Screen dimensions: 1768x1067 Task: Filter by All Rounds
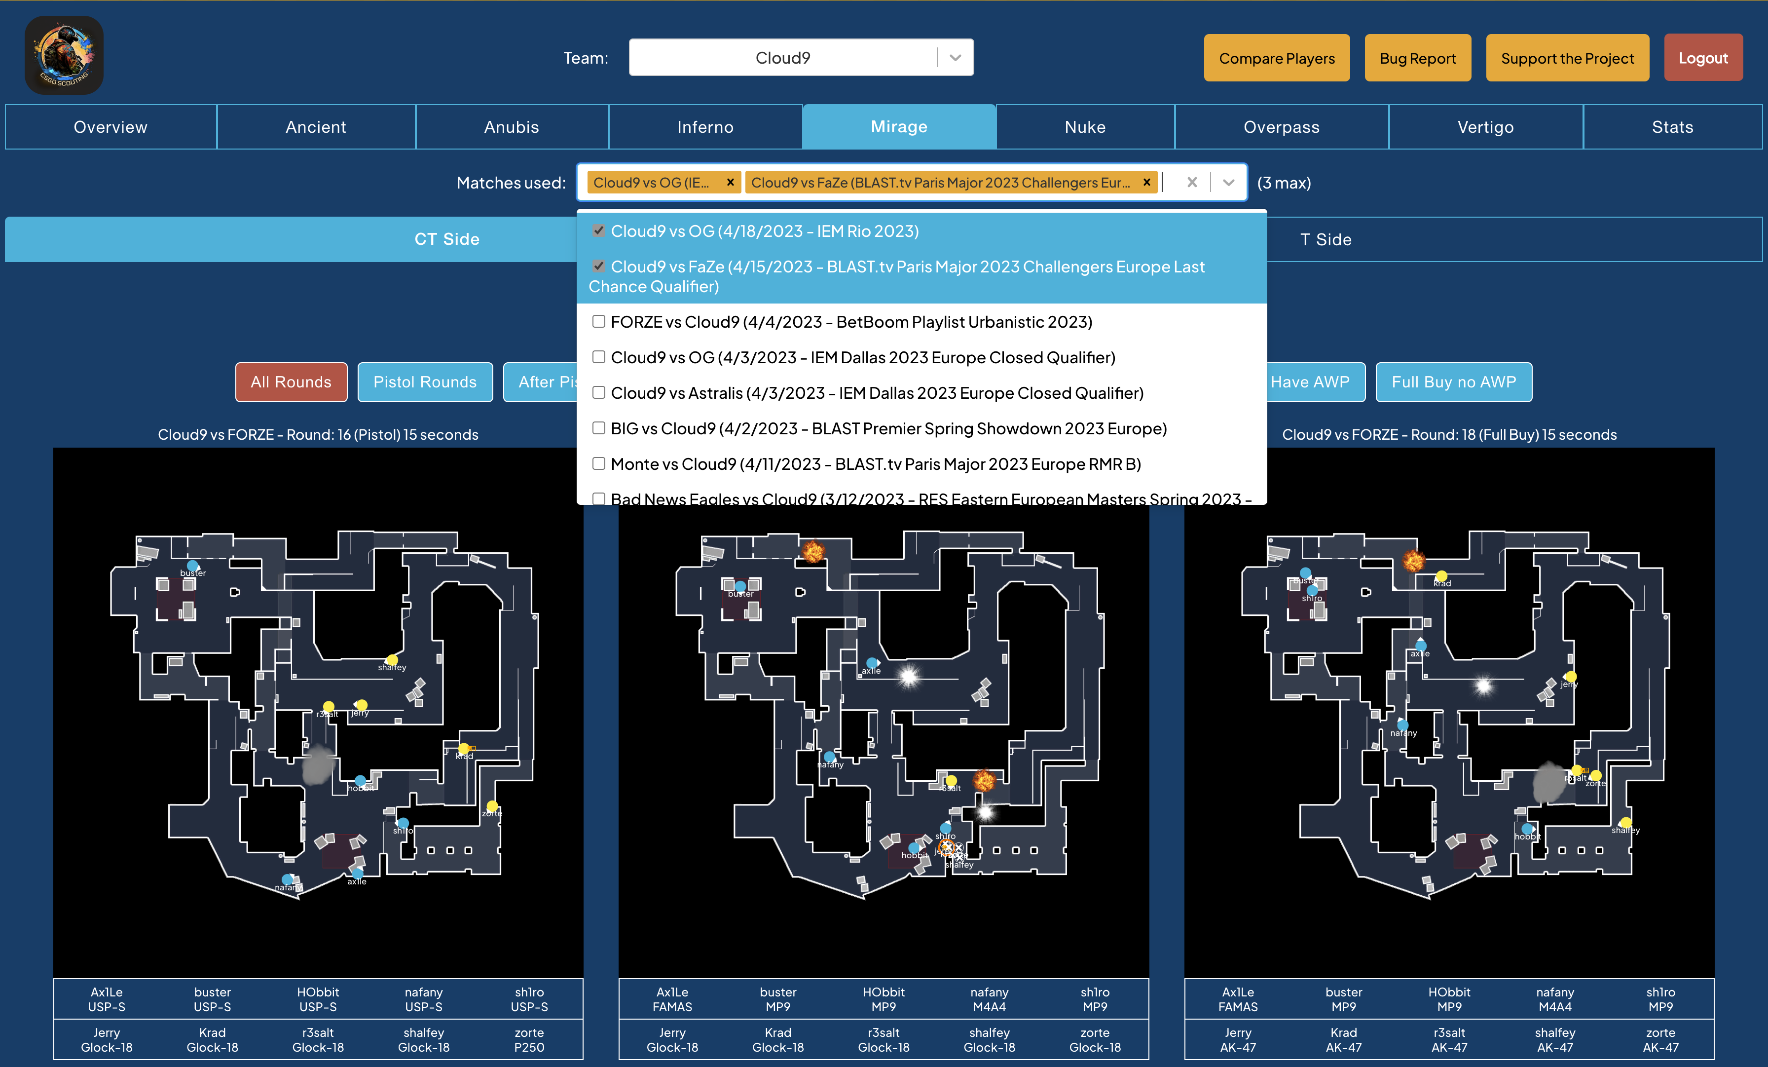coord(291,382)
